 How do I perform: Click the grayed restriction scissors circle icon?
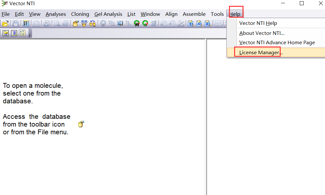coord(103,23)
